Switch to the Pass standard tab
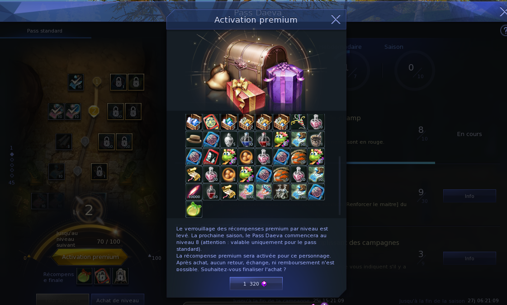The image size is (507, 305). (x=45, y=31)
